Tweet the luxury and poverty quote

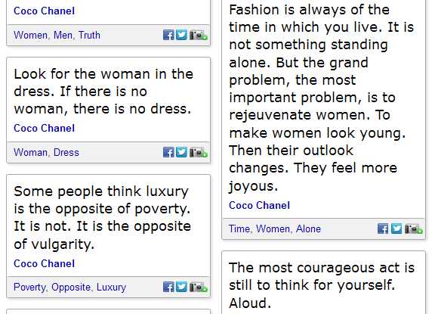tap(181, 287)
